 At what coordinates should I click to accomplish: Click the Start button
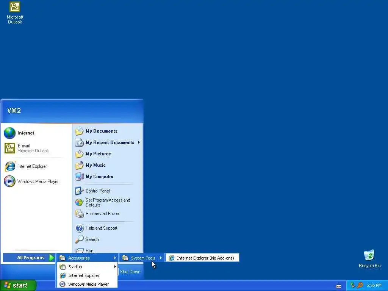click(18, 285)
